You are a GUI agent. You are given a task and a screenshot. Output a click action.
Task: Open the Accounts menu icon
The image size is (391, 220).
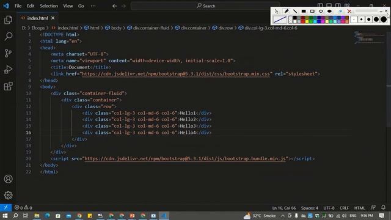pyautogui.click(x=8, y=179)
